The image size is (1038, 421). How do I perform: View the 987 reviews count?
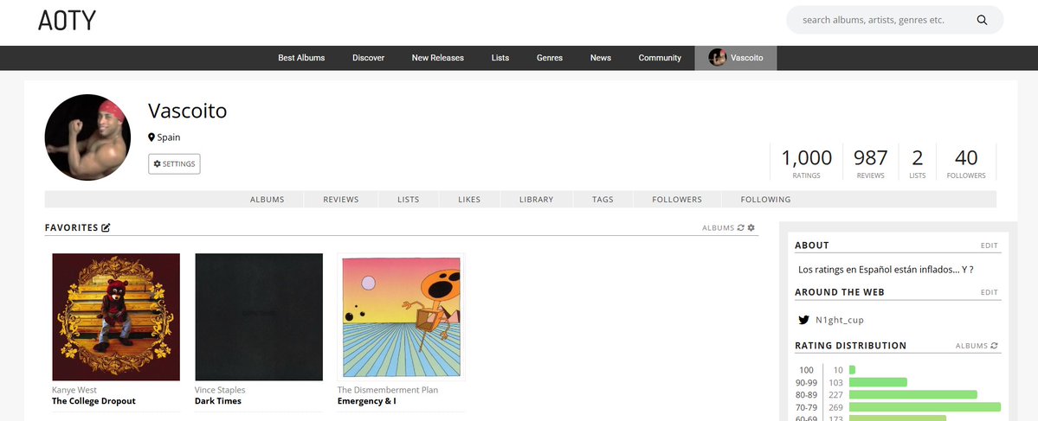pos(871,162)
